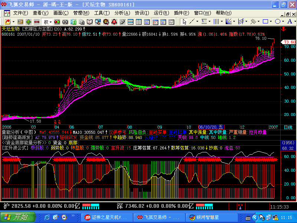Click the RSI indicator toolbar icon
Viewport: 297px width, 223px height.
click(x=20, y=22)
